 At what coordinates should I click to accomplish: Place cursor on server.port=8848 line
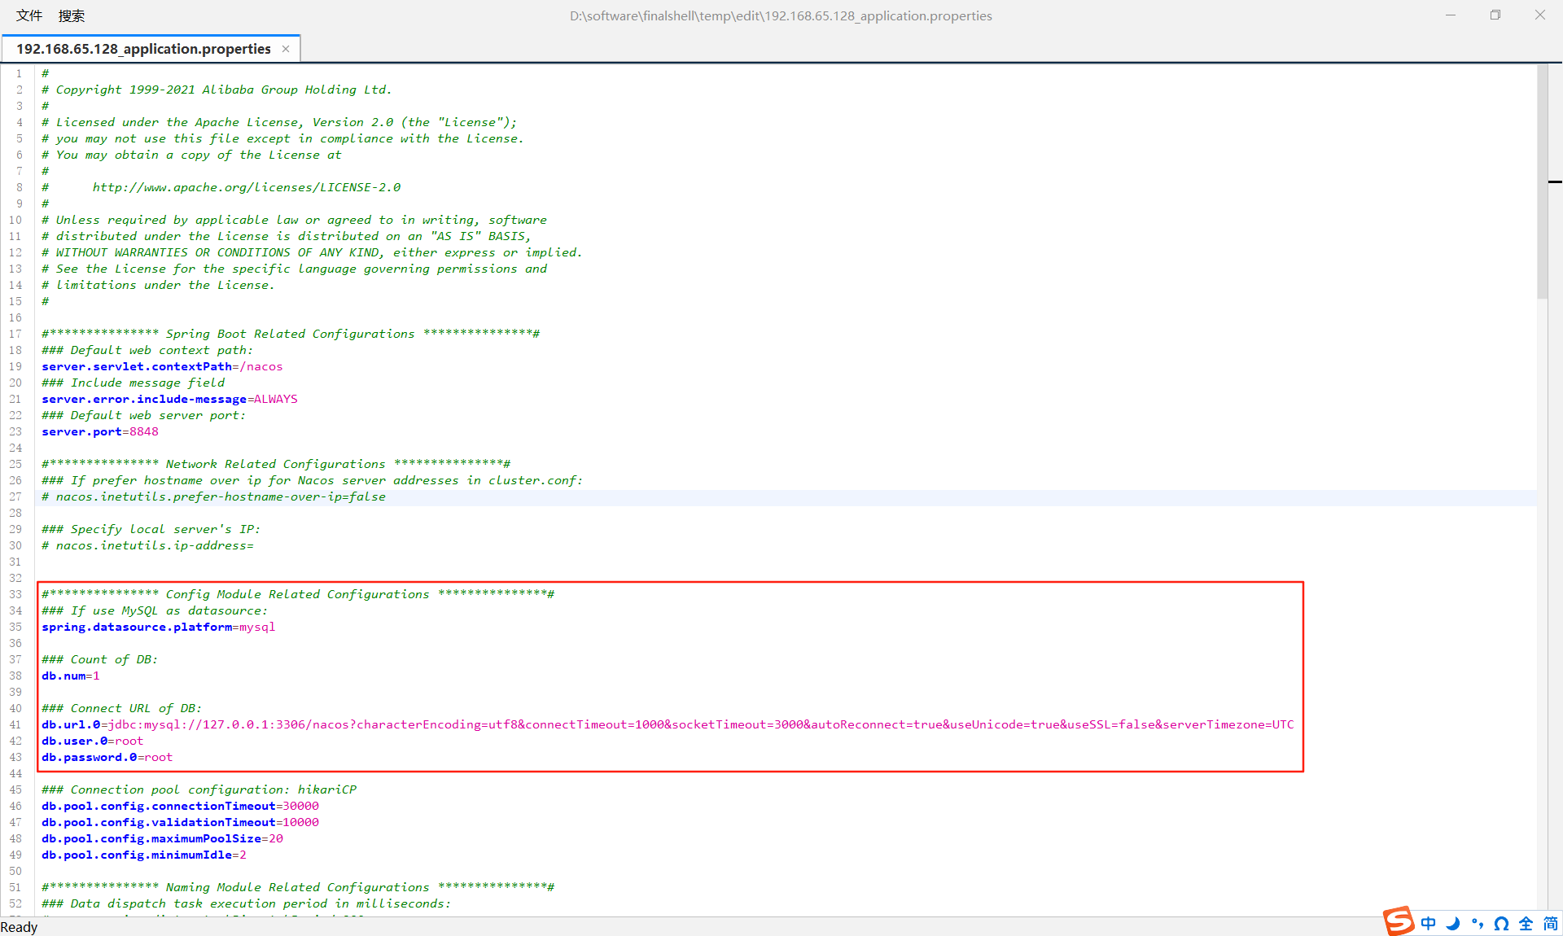[100, 431]
